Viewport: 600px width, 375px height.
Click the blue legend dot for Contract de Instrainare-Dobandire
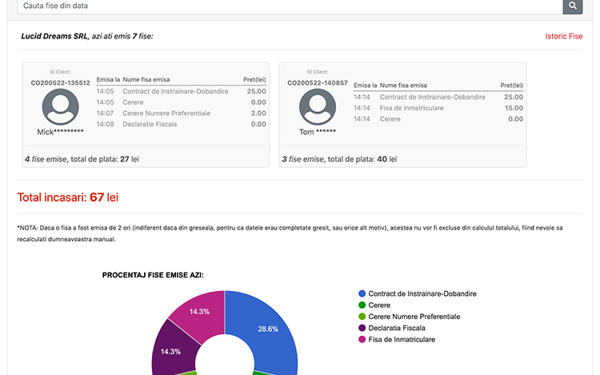coord(362,293)
